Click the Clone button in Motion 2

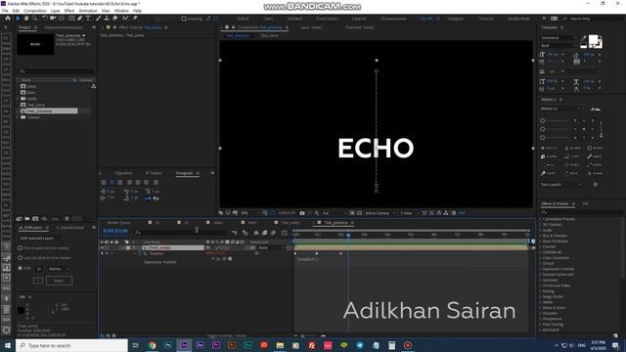coord(550,156)
